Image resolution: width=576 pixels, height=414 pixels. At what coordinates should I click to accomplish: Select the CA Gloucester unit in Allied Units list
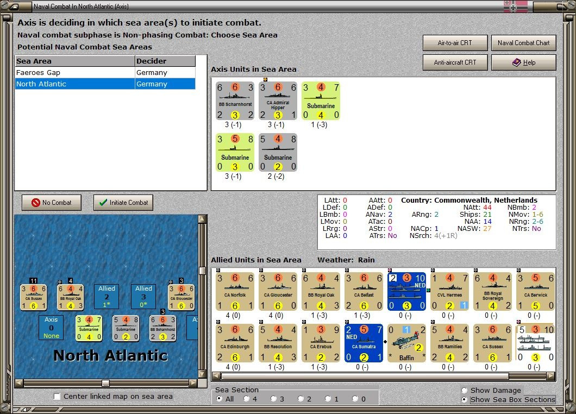278,292
